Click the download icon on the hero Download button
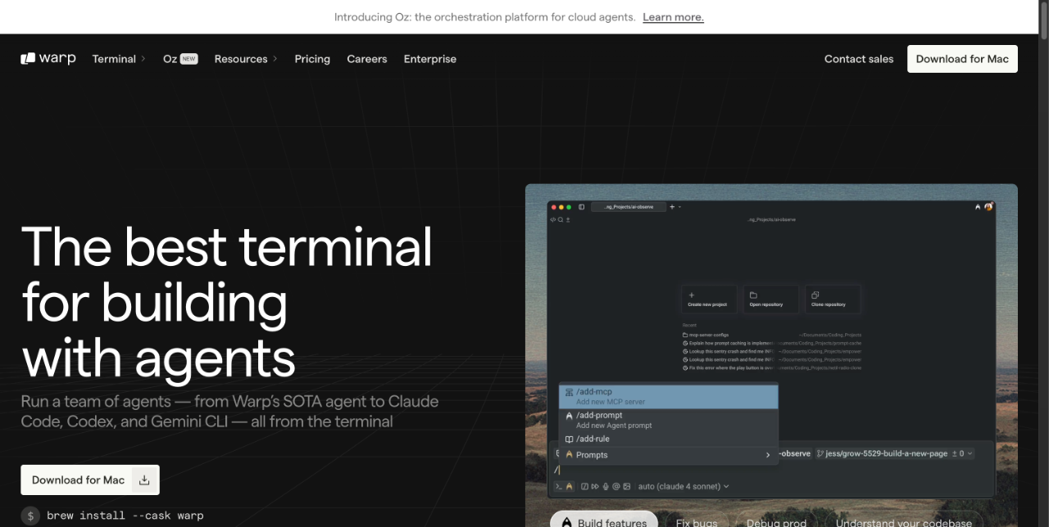 [x=143, y=480]
